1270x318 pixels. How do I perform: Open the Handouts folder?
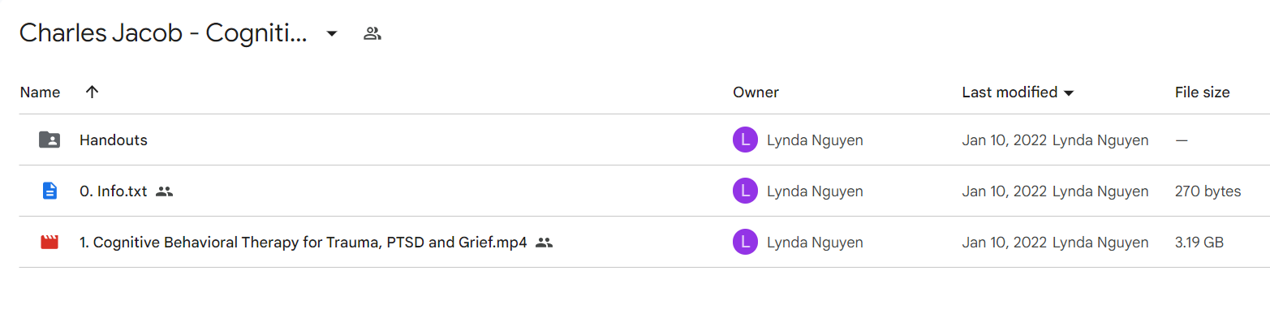pos(114,140)
